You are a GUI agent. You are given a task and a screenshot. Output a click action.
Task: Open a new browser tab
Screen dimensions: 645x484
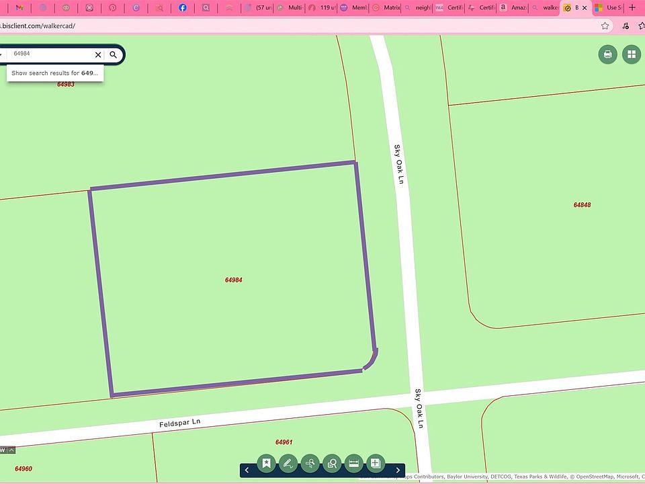(x=632, y=7)
